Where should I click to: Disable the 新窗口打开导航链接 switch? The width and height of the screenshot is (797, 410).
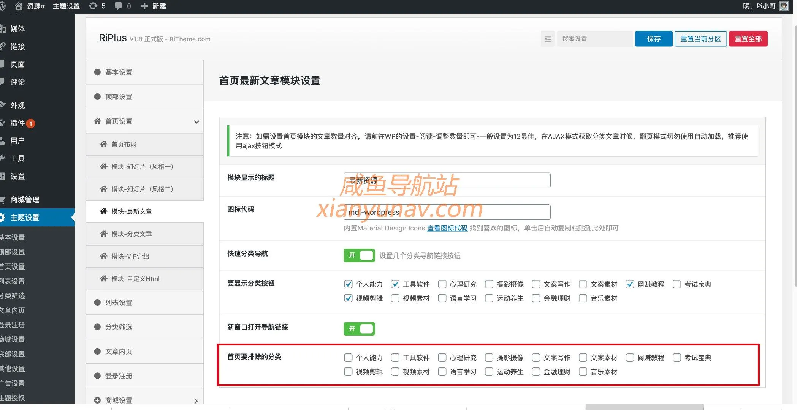point(359,329)
